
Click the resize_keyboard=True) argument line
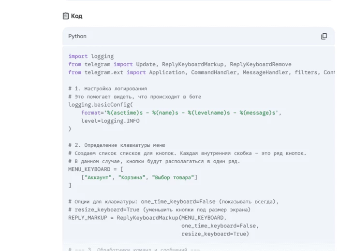coord(215,234)
